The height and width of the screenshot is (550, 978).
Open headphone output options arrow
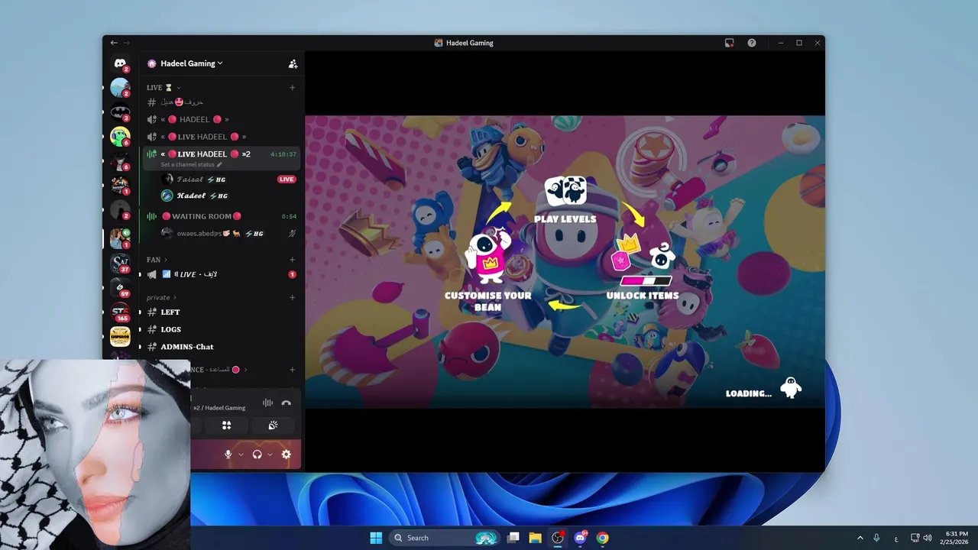point(270,455)
